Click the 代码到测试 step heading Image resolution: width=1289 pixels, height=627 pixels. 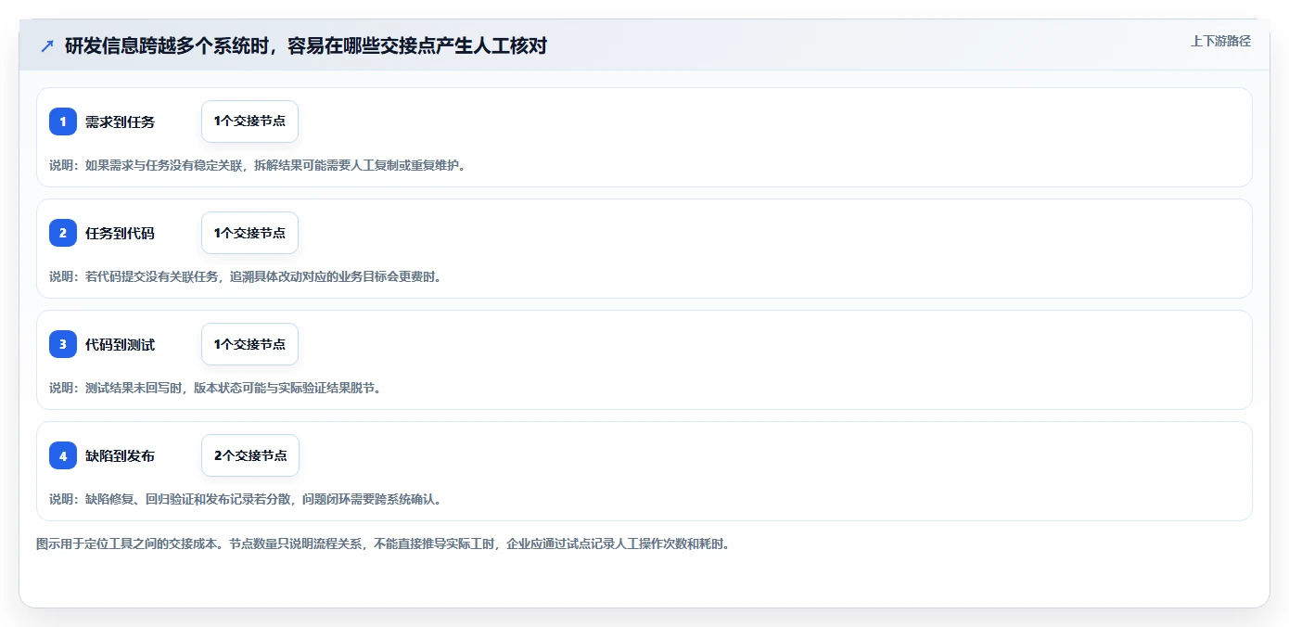pyautogui.click(x=120, y=344)
